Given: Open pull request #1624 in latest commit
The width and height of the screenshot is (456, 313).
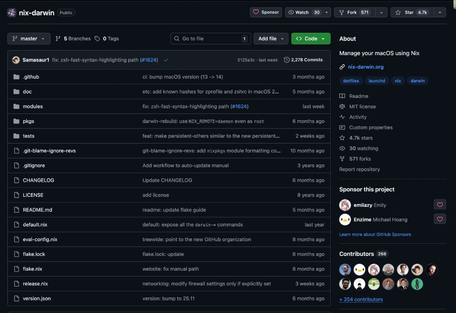Looking at the screenshot, I should (x=149, y=60).
